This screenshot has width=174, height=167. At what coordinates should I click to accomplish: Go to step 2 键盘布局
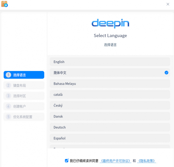[24, 86]
